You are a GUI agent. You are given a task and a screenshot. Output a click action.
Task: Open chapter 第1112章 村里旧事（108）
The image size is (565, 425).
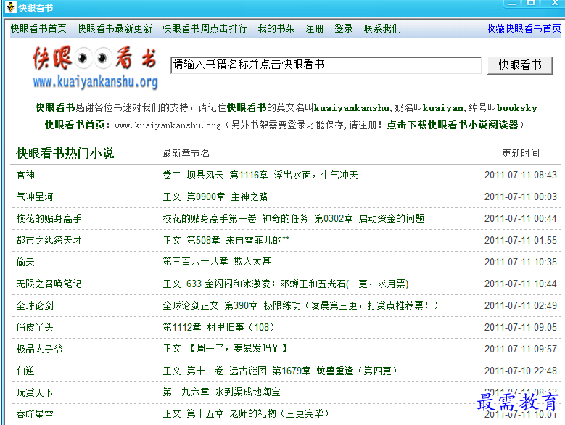pyautogui.click(x=219, y=327)
